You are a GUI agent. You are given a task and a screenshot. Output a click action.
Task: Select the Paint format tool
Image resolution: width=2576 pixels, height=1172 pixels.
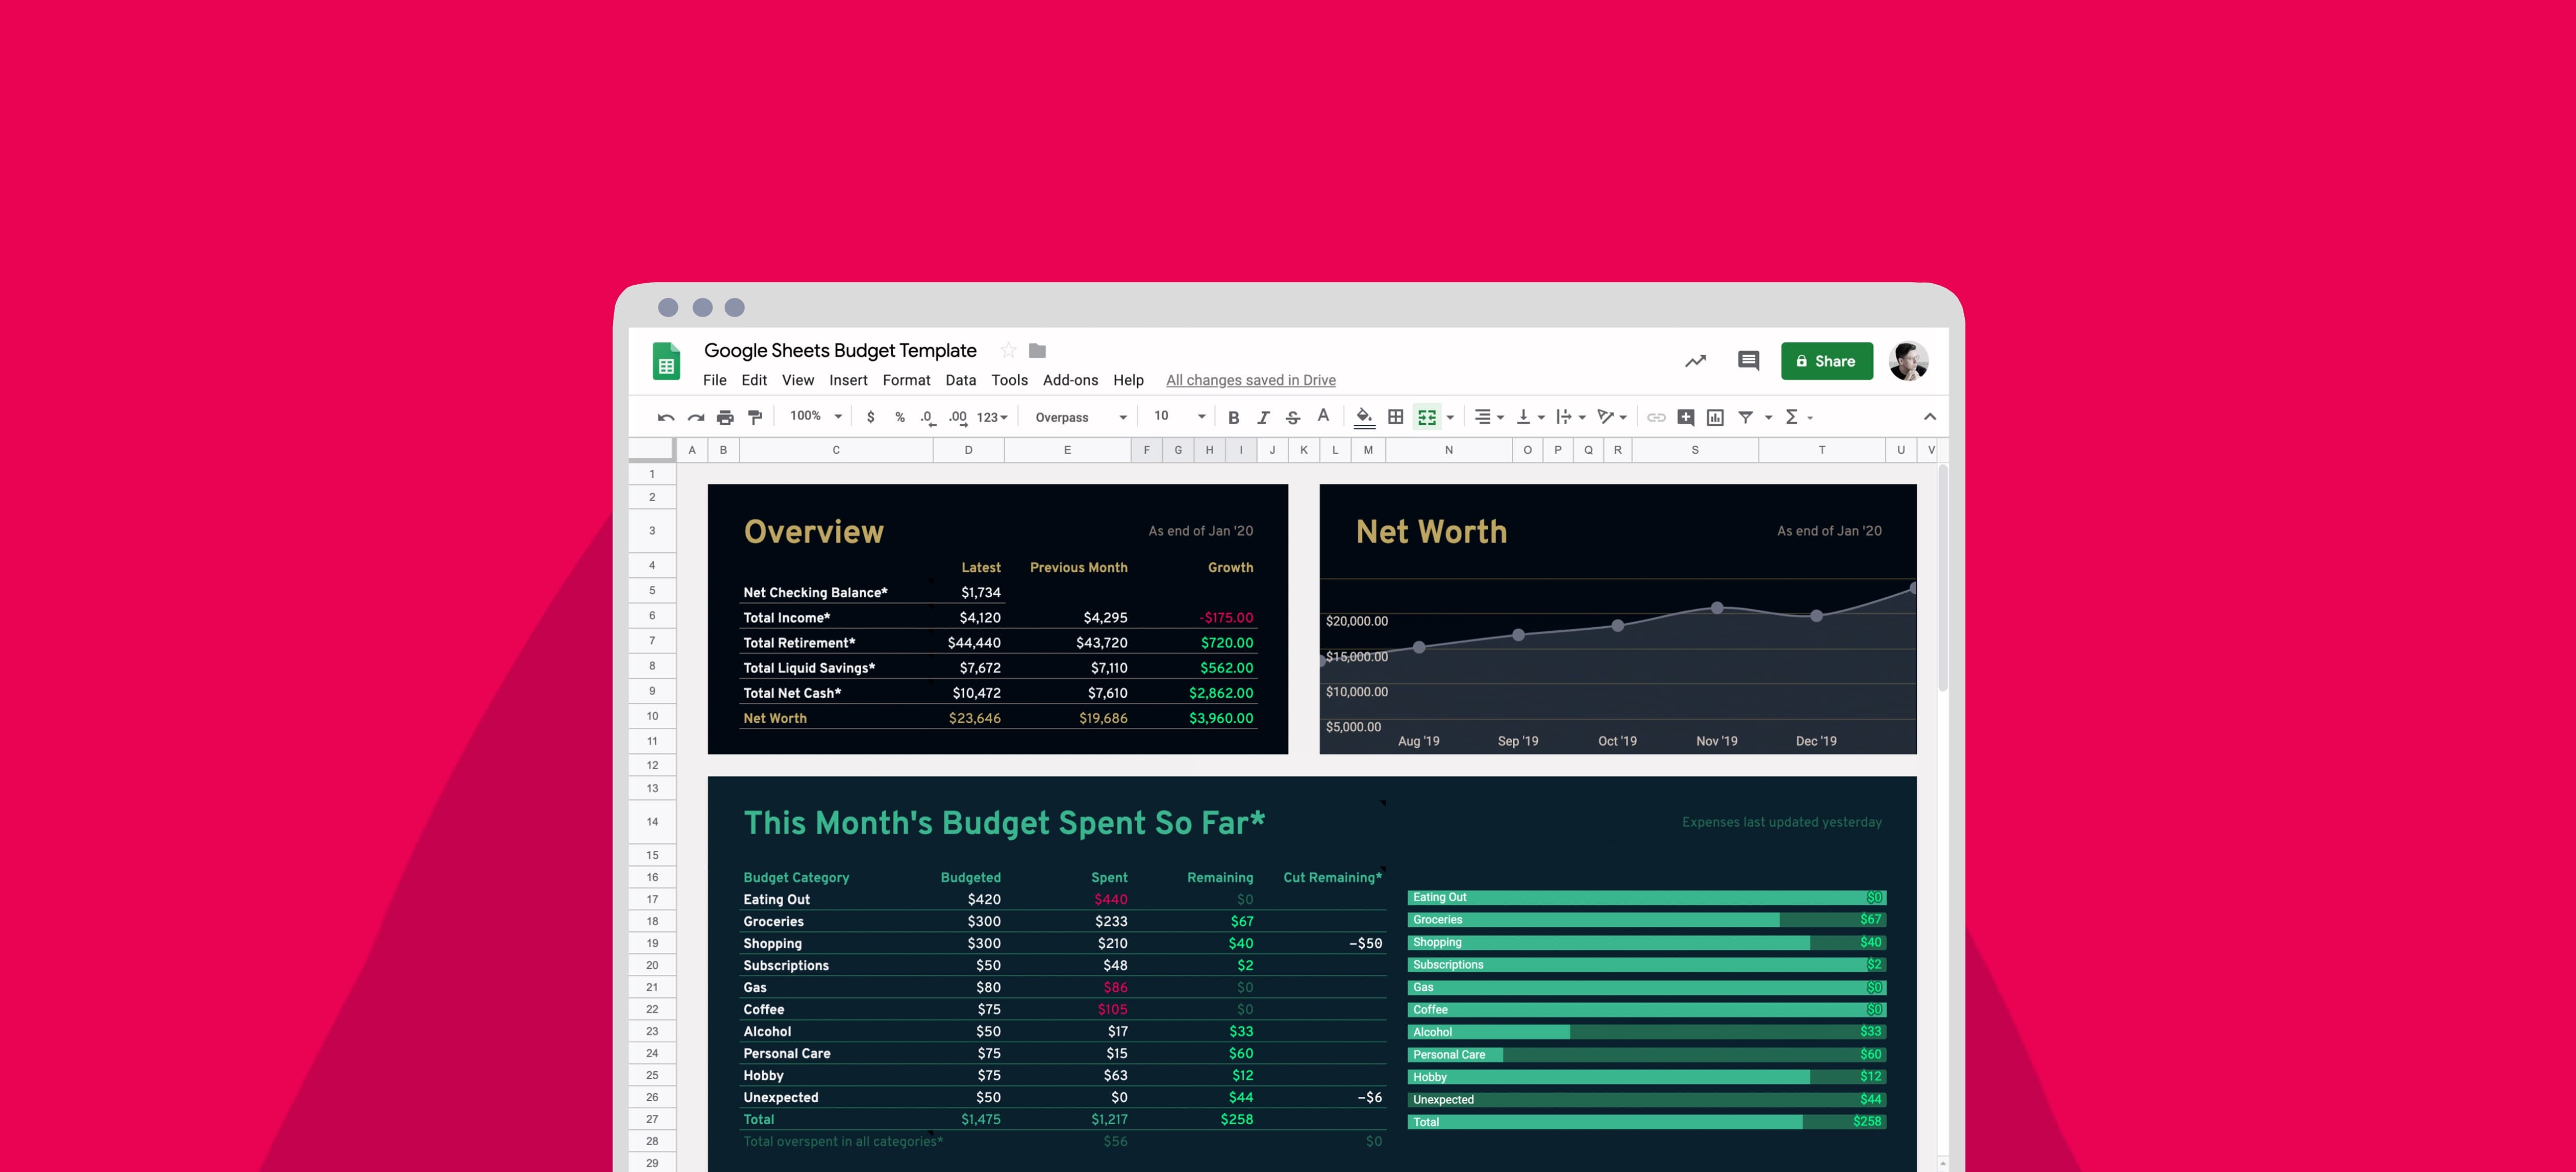coord(755,418)
